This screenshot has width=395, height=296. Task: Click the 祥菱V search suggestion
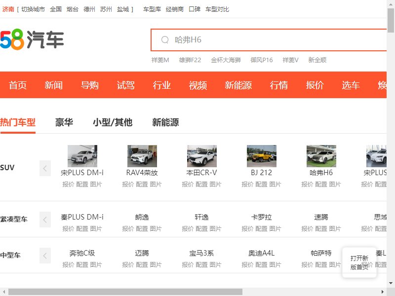click(290, 60)
